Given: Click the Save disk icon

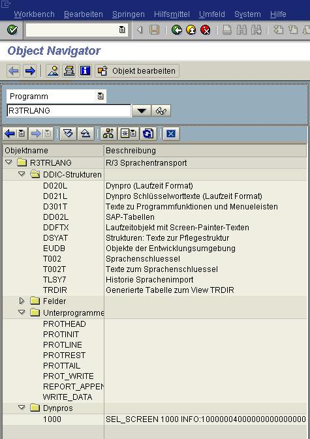Looking at the screenshot, I should coord(154,29).
